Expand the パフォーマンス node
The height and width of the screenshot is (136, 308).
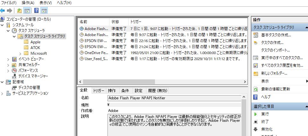coord(8,71)
